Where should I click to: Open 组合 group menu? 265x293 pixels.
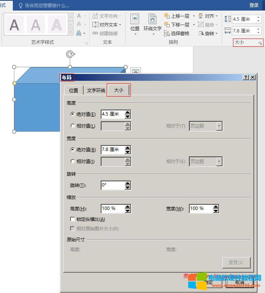tap(208, 25)
